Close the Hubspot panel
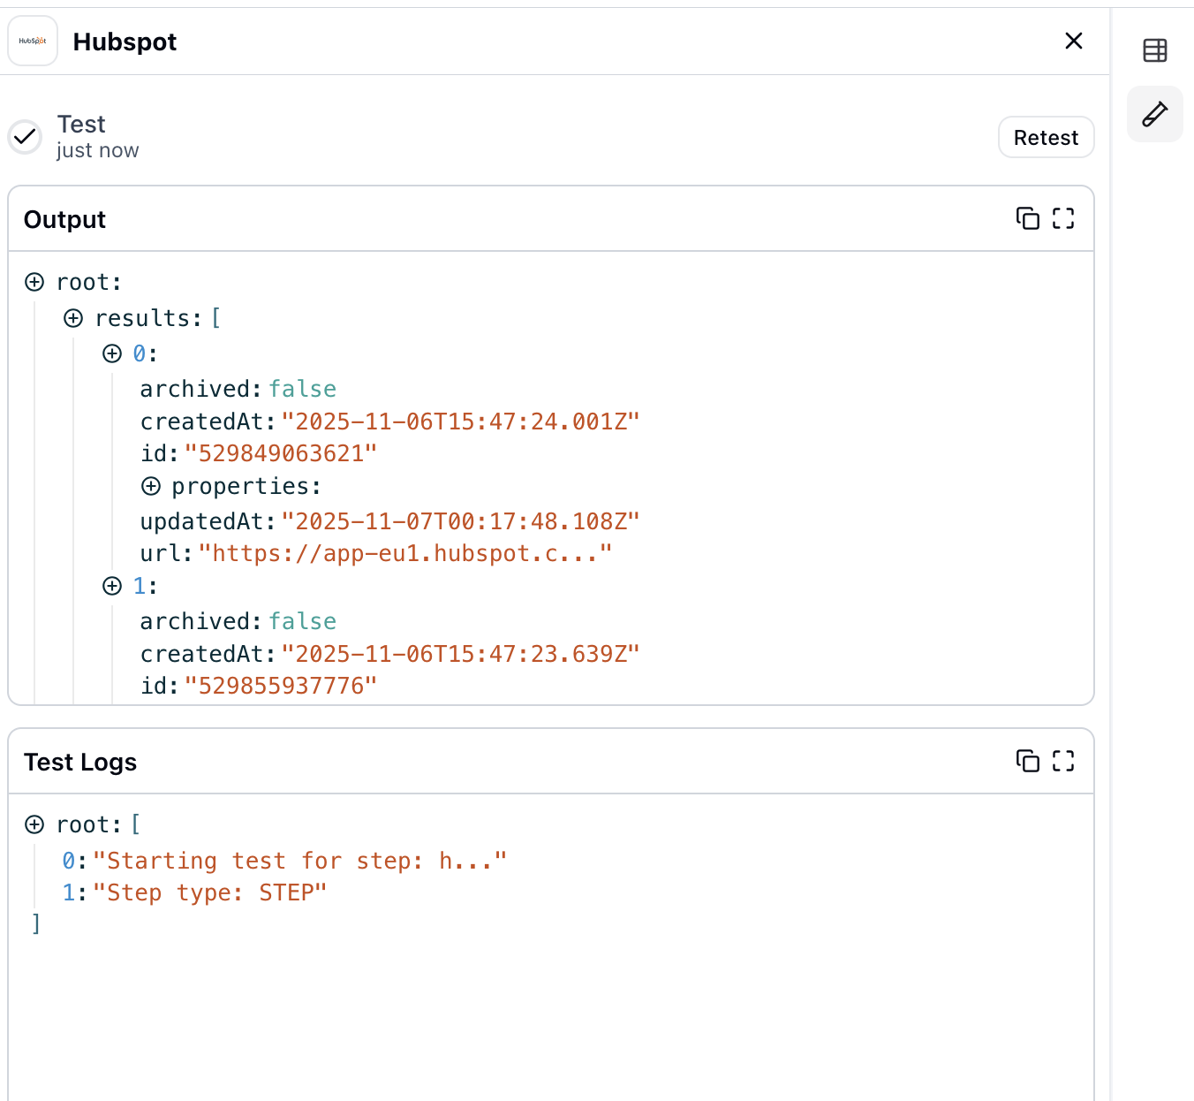The height and width of the screenshot is (1101, 1194). pyautogui.click(x=1073, y=42)
